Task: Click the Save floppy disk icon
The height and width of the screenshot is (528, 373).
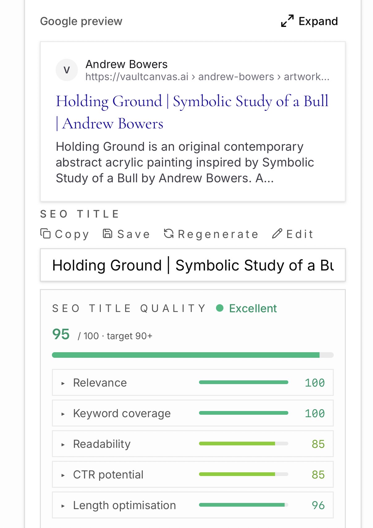Action: tap(107, 233)
